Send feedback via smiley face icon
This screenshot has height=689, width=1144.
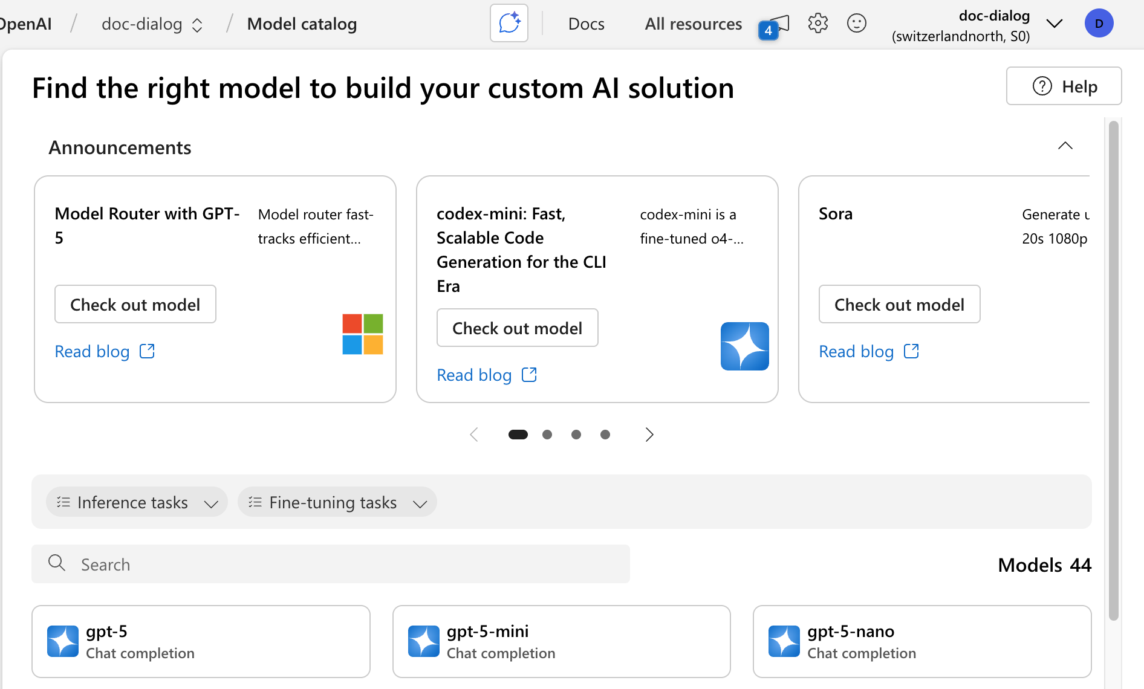click(857, 24)
